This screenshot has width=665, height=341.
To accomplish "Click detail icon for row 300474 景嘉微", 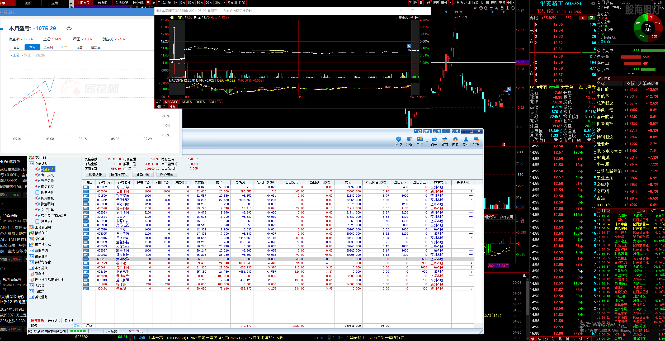I will [x=86, y=288].
